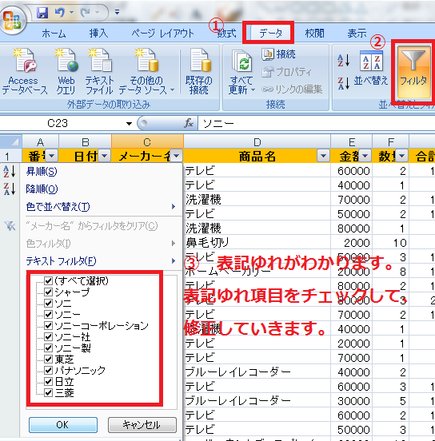The width and height of the screenshot is (435, 441).
Task: Undo the last action
Action: pos(59,12)
